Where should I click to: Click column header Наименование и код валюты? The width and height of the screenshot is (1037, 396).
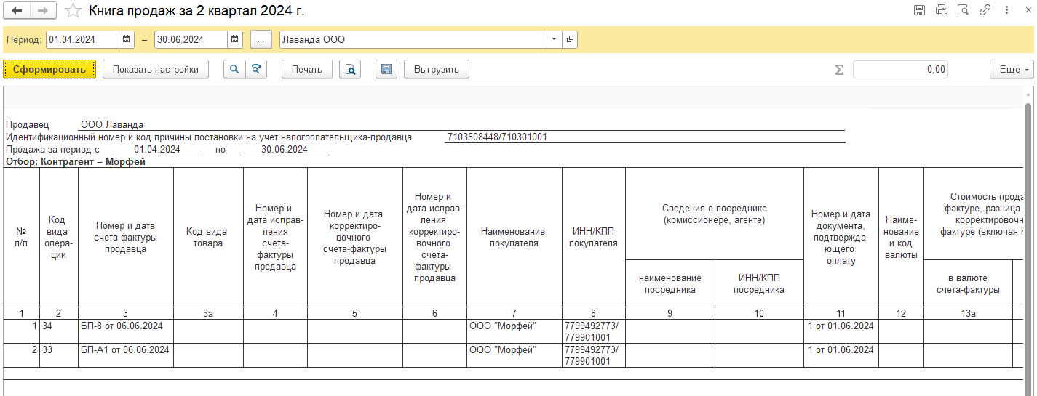901,237
